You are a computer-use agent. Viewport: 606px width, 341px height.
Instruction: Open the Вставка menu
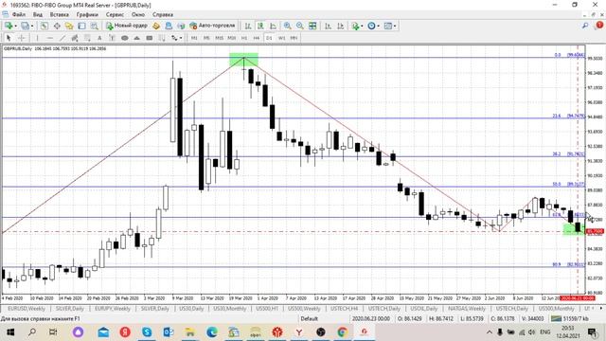59,15
